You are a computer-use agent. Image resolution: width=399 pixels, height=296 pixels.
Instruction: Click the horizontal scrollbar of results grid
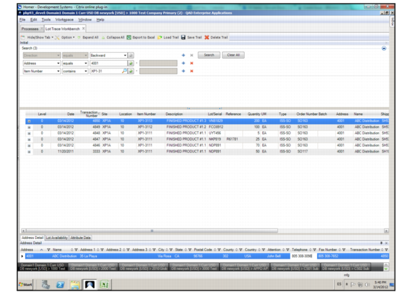[152, 231]
